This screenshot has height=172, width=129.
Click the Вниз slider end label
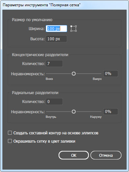(49, 79)
